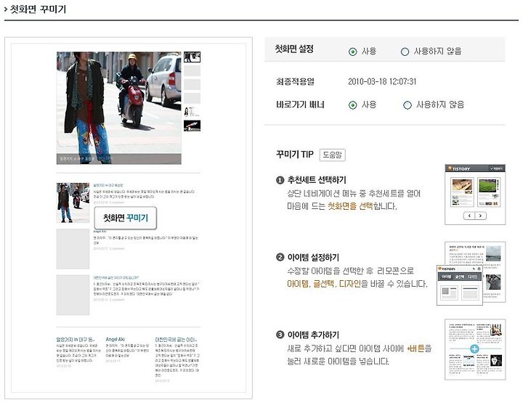The height and width of the screenshot is (408, 523).
Task: Click the small figure thumbnail above the bottom one
Action: click(190, 112)
